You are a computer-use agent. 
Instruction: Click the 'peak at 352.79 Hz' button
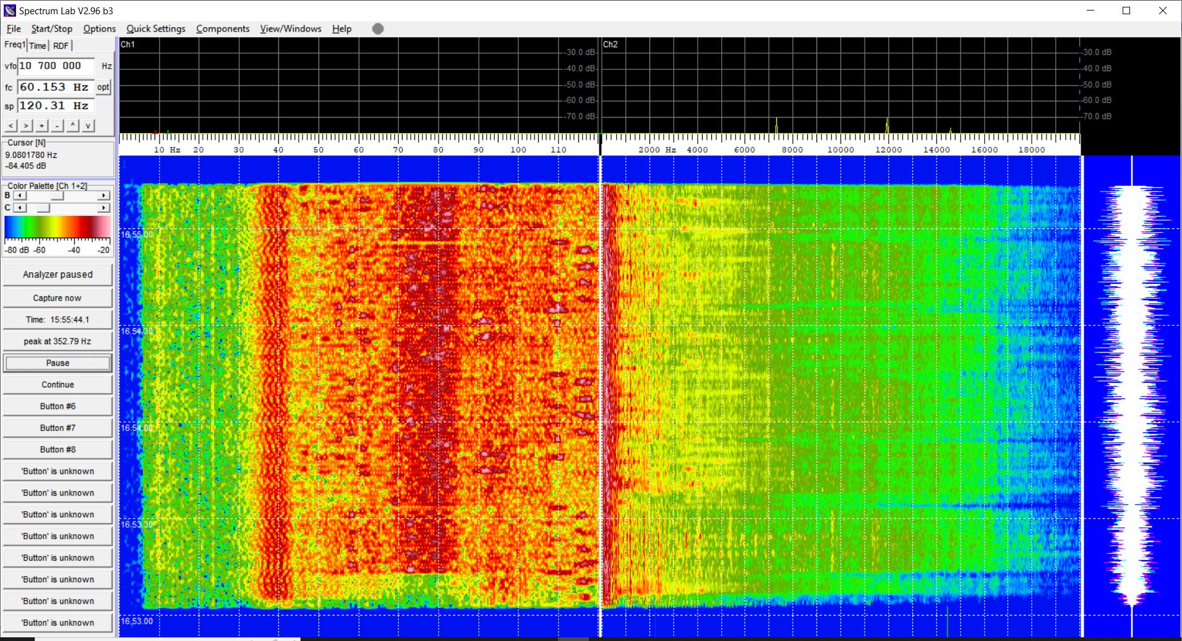pyautogui.click(x=58, y=342)
